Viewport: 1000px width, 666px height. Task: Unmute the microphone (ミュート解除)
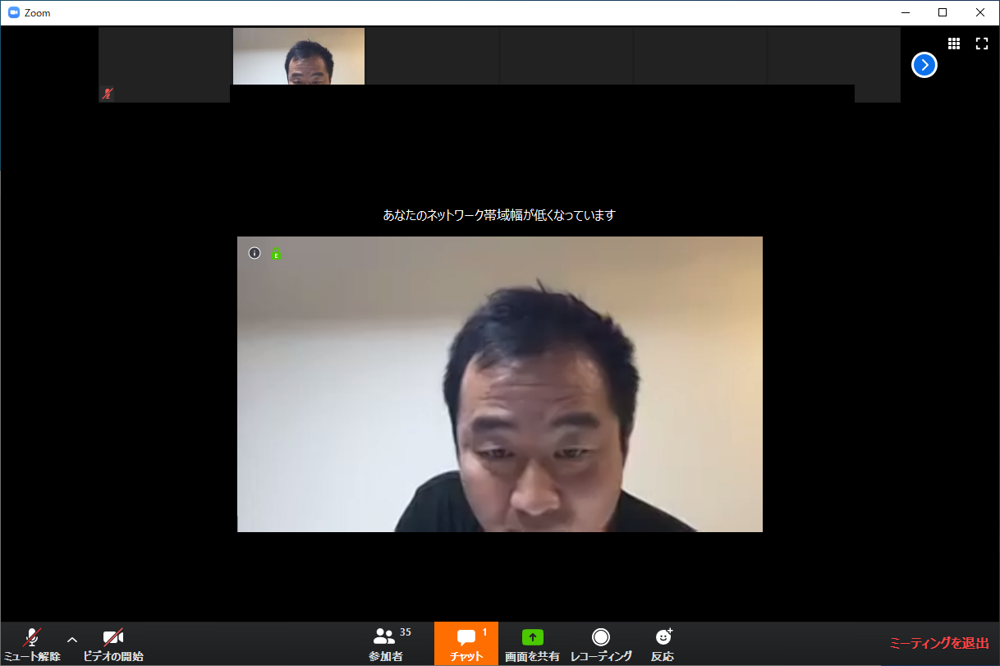[32, 644]
